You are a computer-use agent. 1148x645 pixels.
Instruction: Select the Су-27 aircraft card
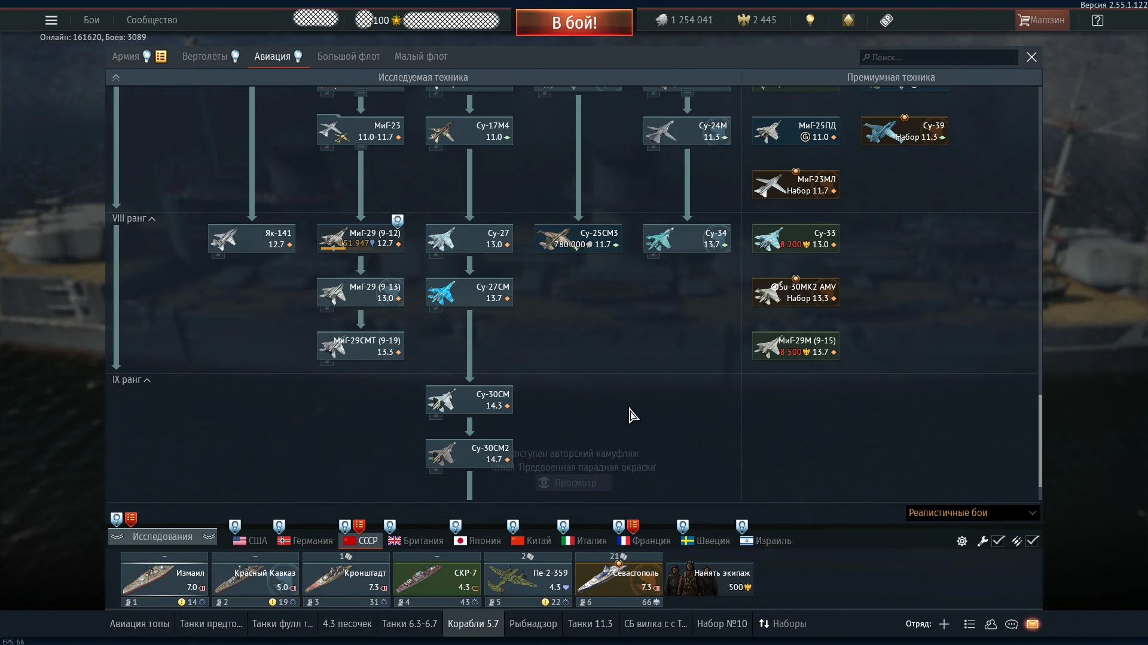pyautogui.click(x=469, y=238)
